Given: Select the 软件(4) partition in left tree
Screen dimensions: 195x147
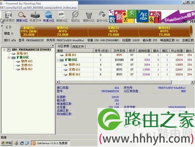Looking at the screenshot, I should point(27,61).
